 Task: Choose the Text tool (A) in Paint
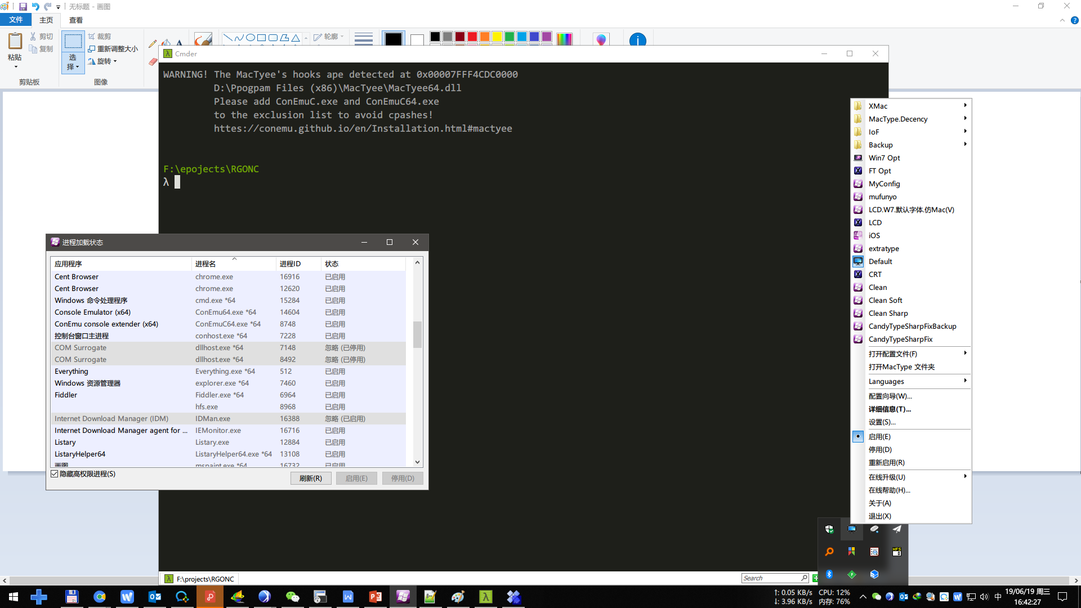click(179, 43)
